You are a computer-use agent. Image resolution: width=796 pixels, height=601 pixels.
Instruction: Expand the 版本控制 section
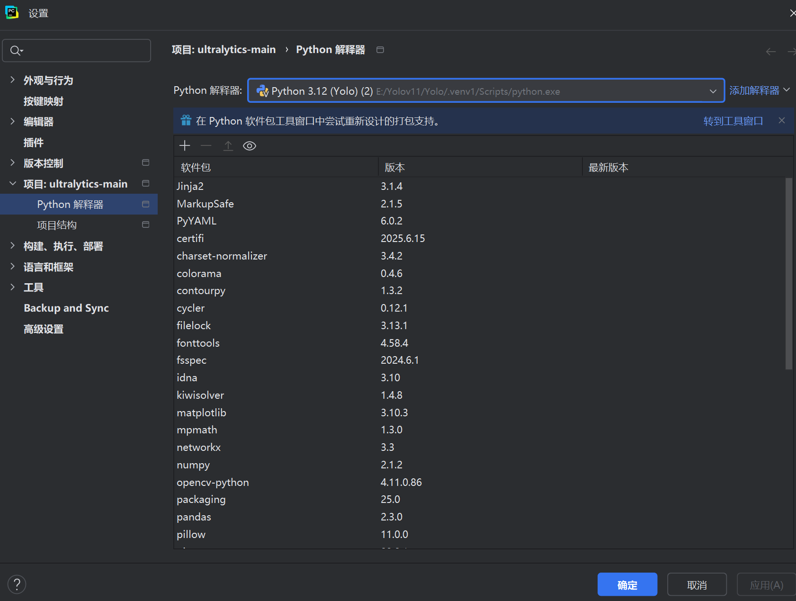pos(13,163)
